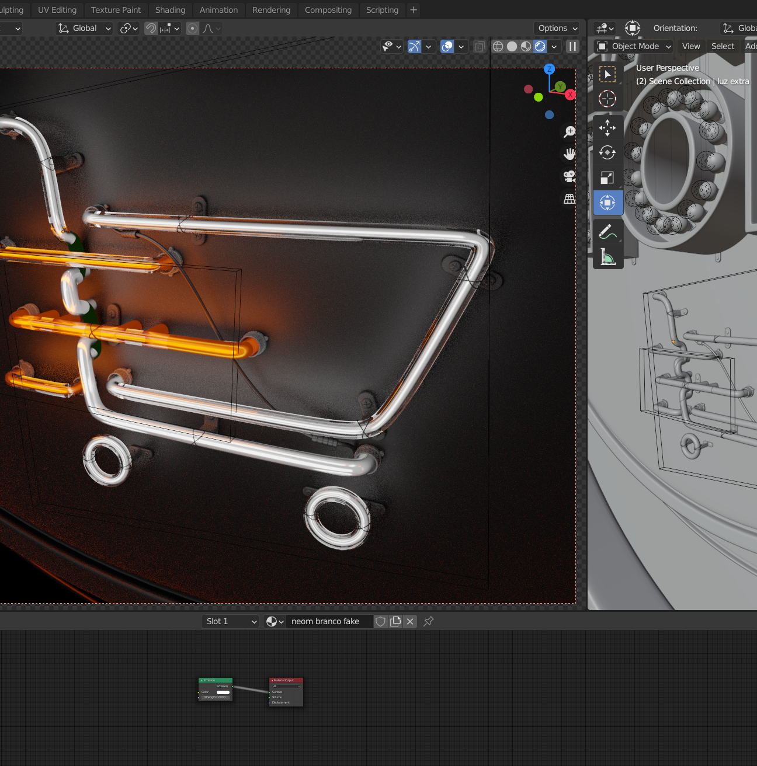Expand the Slot 1 material slot dropdown

230,621
